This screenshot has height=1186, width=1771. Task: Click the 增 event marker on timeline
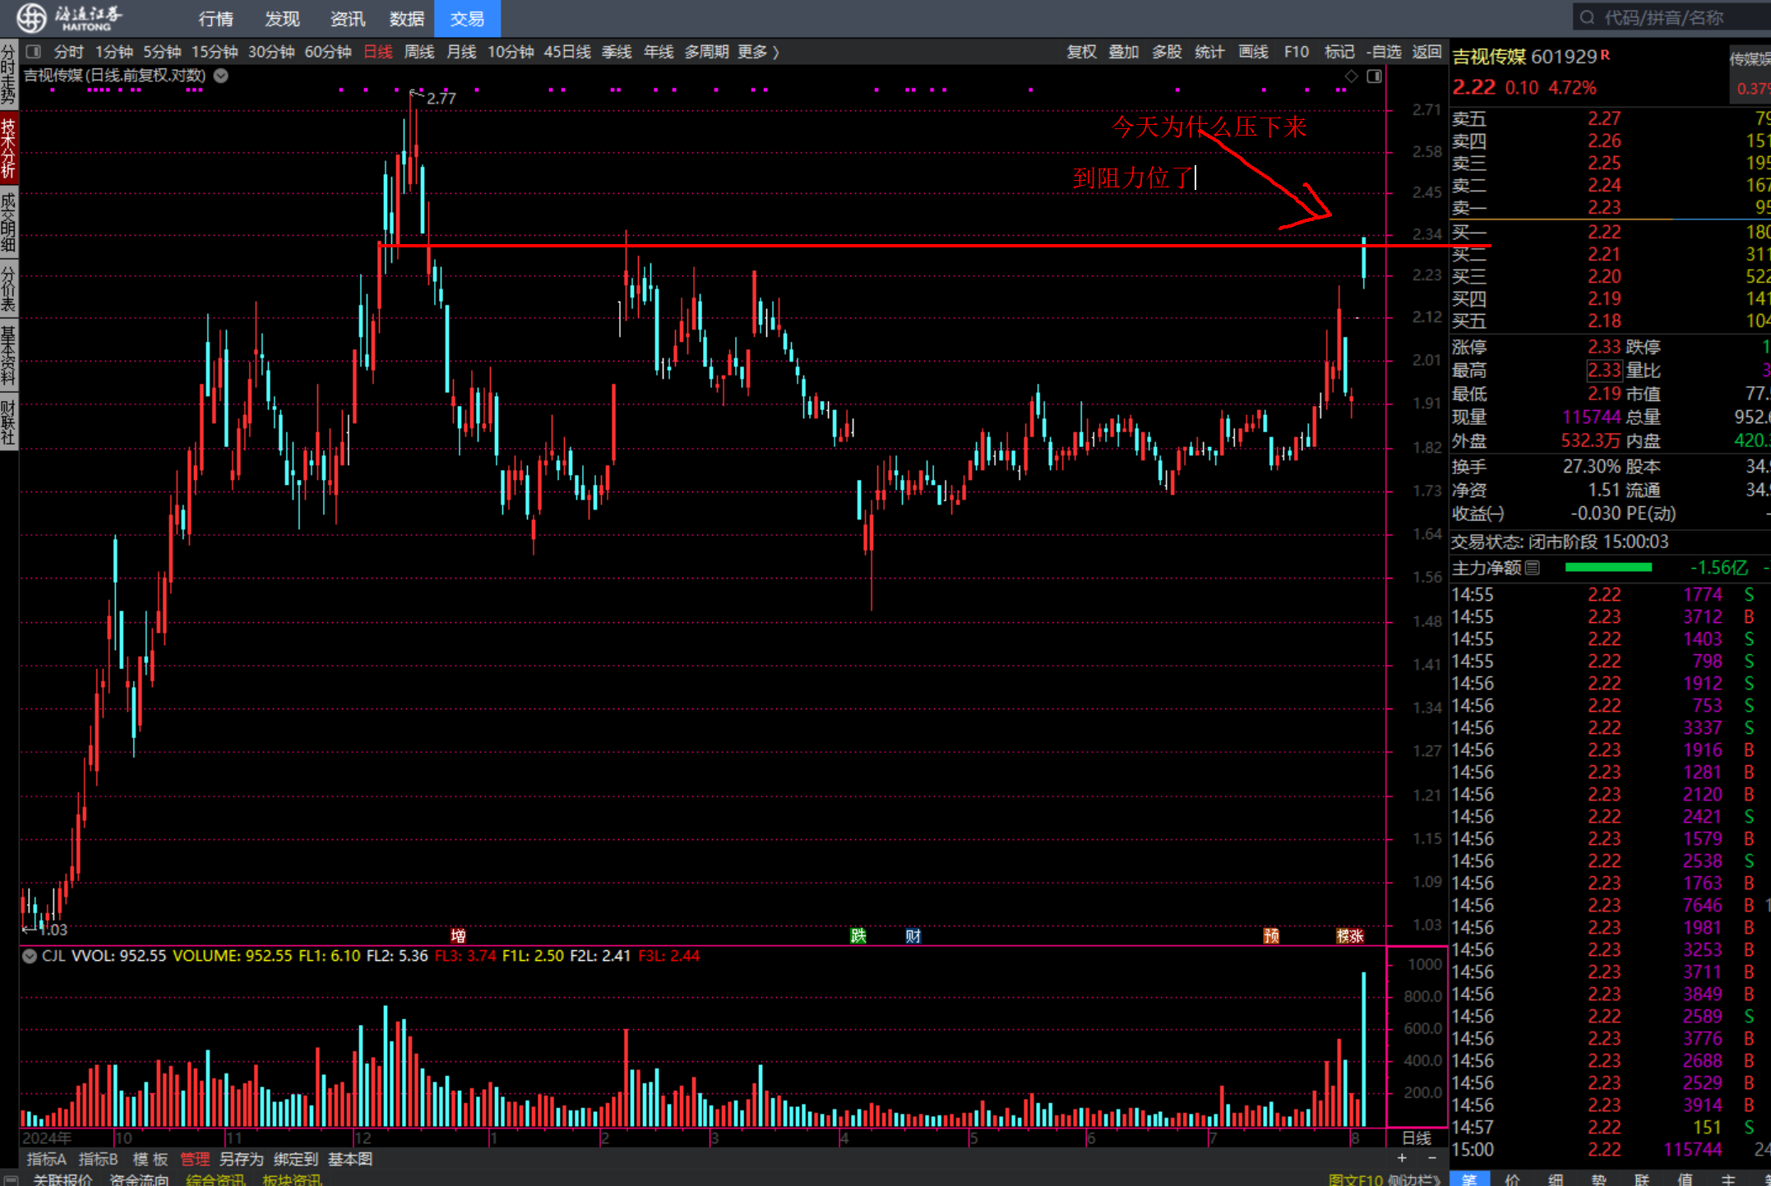click(x=459, y=935)
